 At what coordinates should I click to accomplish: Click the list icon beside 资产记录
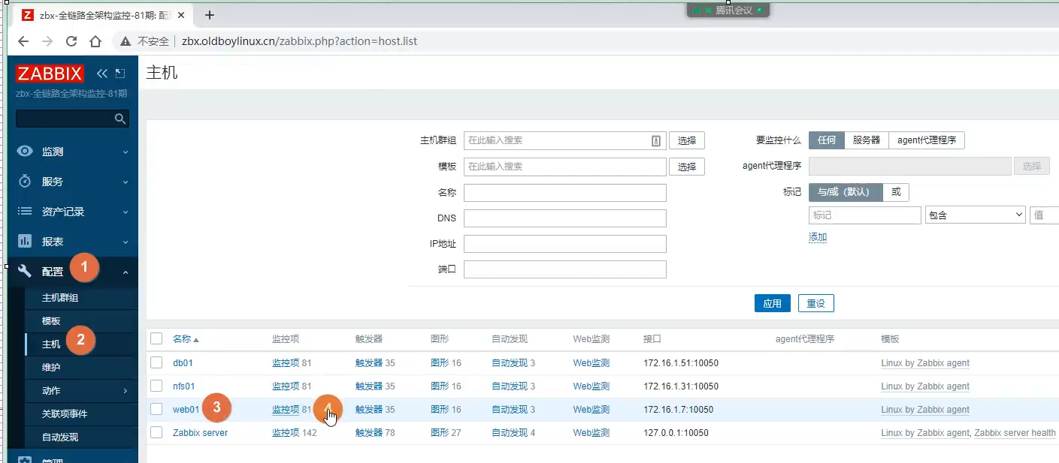(26, 211)
